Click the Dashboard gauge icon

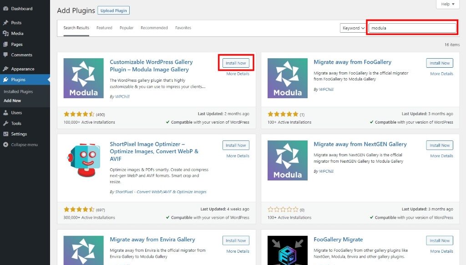tap(5, 9)
